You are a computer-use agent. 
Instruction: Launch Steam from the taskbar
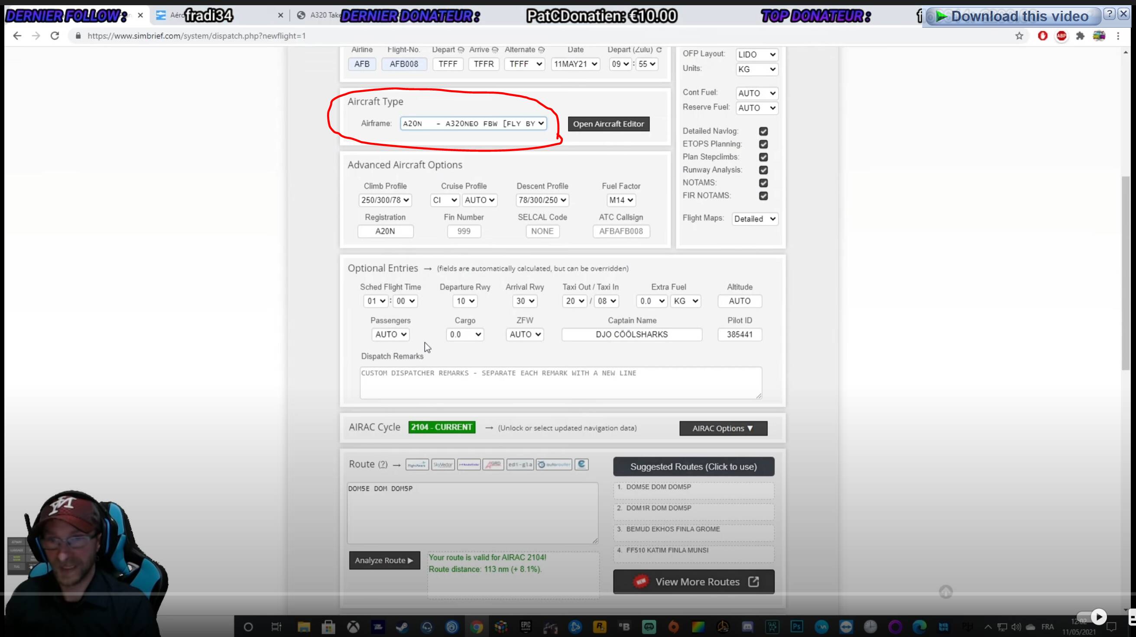[x=402, y=627]
